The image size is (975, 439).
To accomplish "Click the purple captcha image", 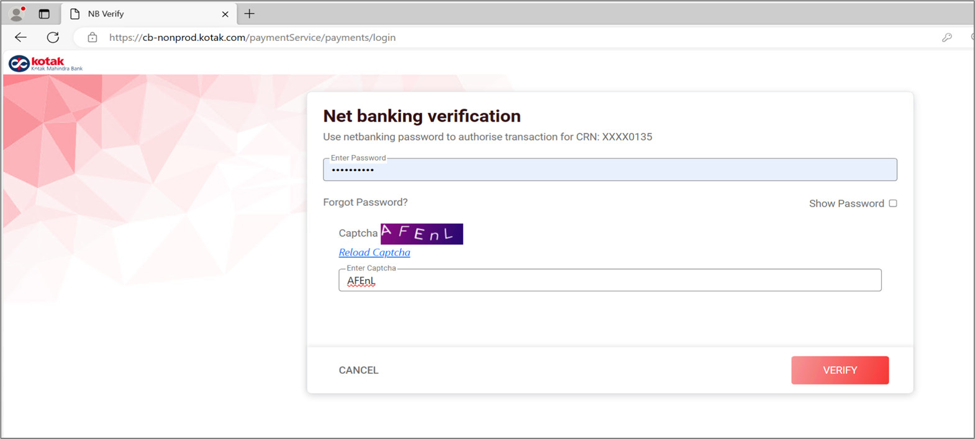I will pyautogui.click(x=422, y=234).
